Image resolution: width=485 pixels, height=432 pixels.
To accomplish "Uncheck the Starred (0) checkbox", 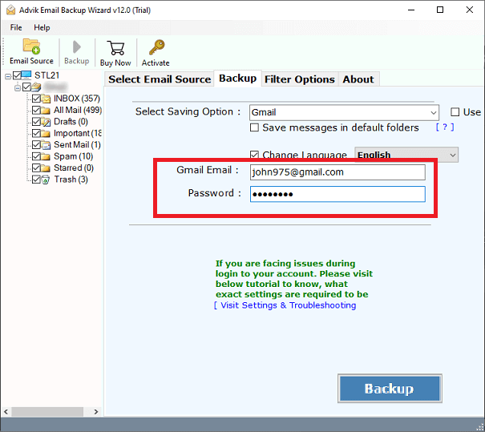I will click(x=36, y=168).
